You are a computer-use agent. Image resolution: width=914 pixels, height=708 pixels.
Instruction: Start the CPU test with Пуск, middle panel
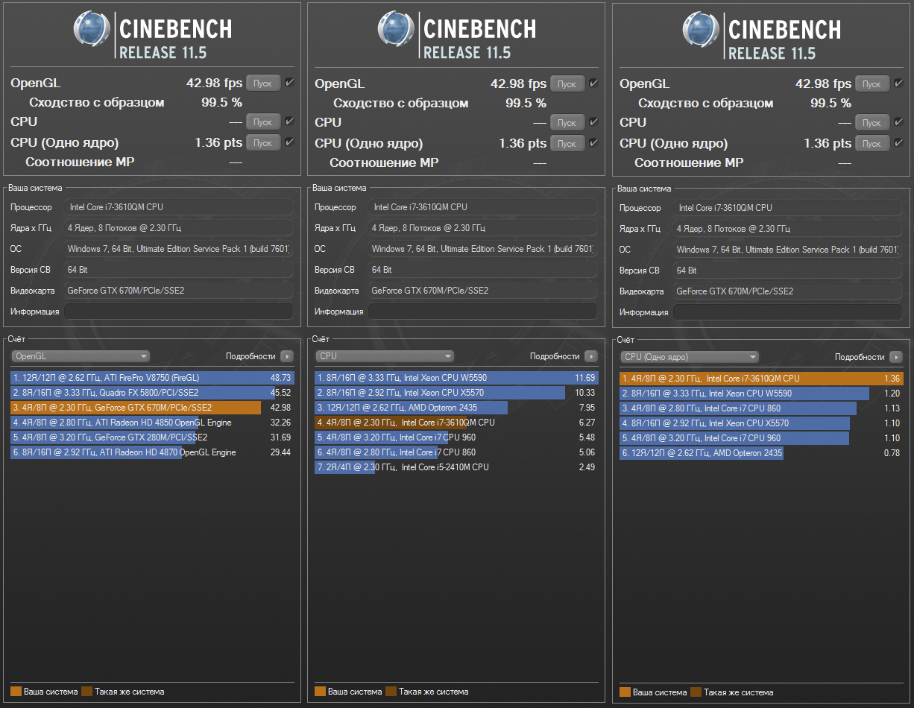[x=567, y=122]
